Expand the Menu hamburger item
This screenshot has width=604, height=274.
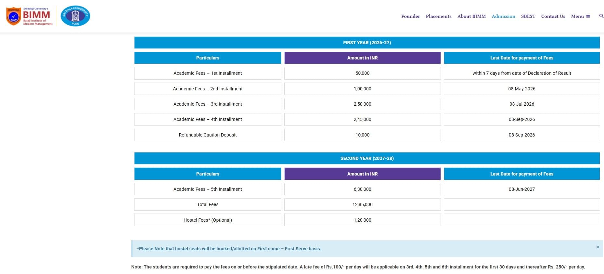[x=580, y=16]
